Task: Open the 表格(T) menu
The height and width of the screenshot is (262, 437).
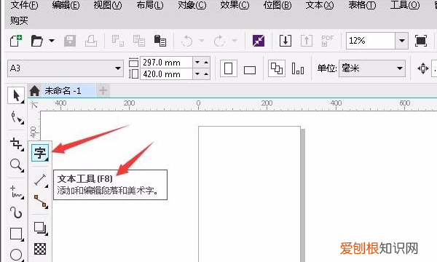Action: click(362, 5)
